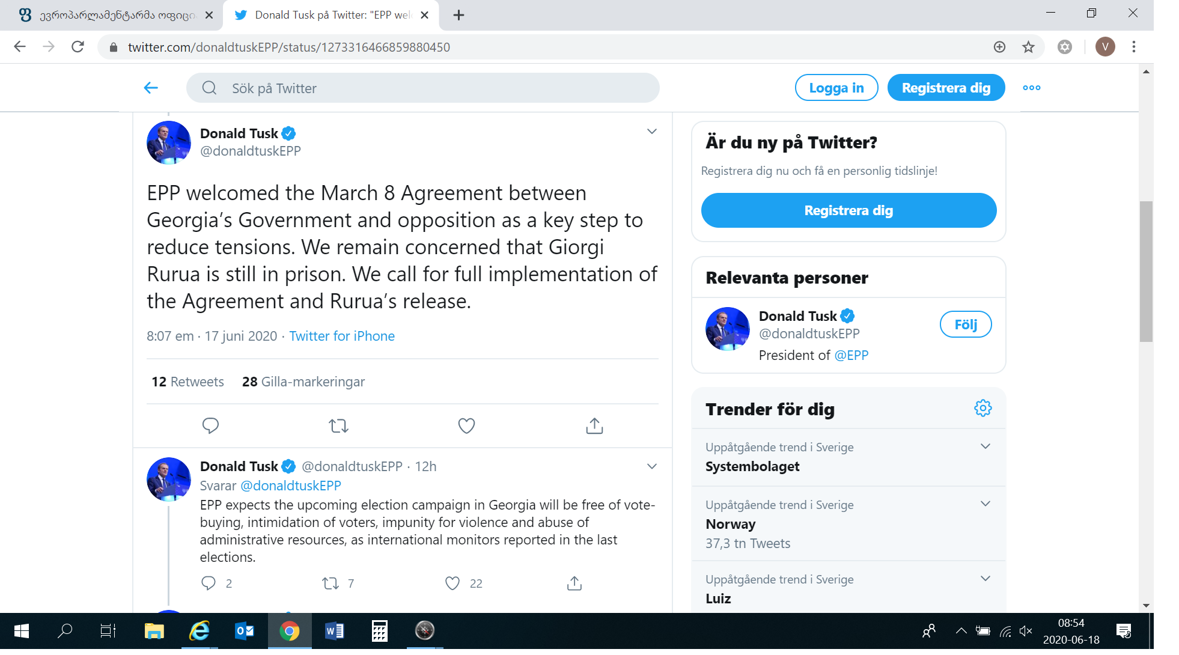
Task: Bookmark this page with star icon
Action: [x=1028, y=47]
